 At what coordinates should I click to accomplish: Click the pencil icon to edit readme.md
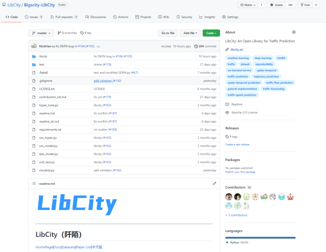(x=214, y=183)
